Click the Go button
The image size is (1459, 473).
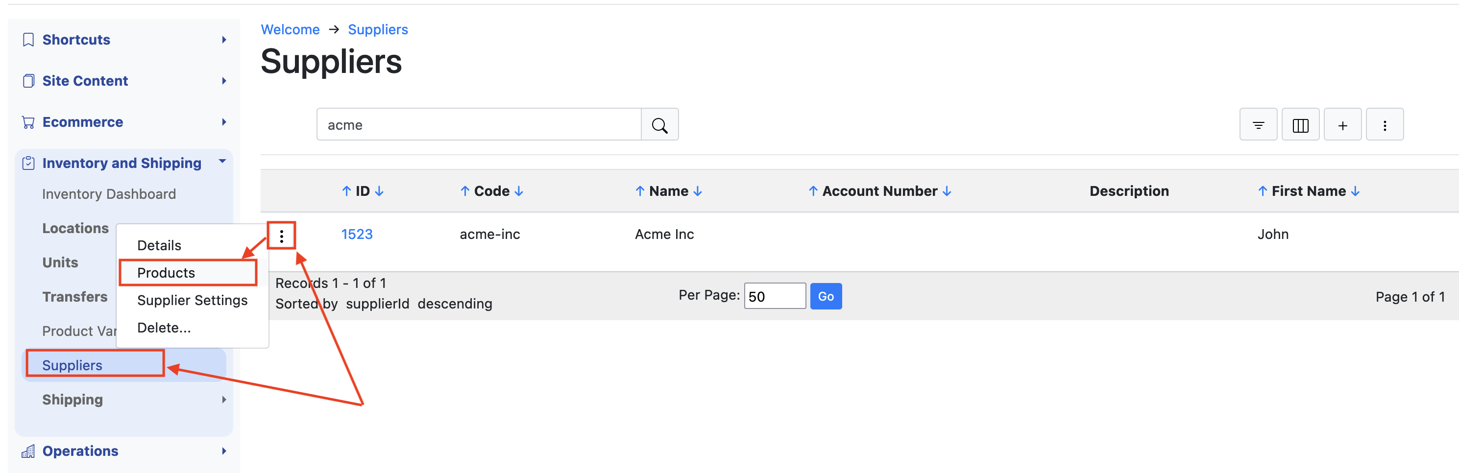pos(826,296)
